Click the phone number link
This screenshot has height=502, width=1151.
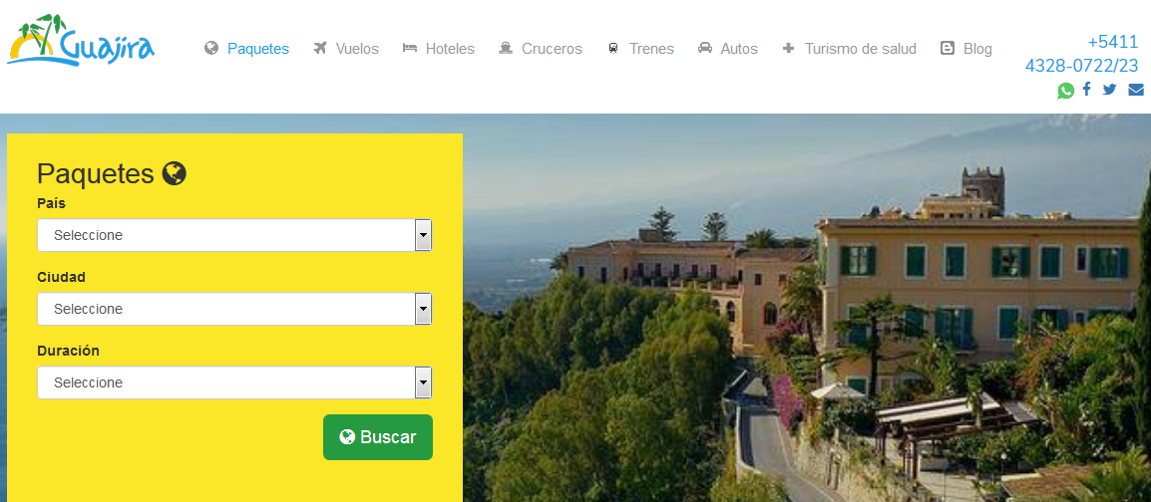(x=1081, y=54)
